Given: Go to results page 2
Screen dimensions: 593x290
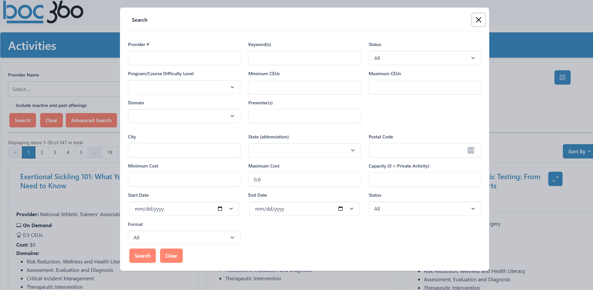Looking at the screenshot, I should [42, 152].
